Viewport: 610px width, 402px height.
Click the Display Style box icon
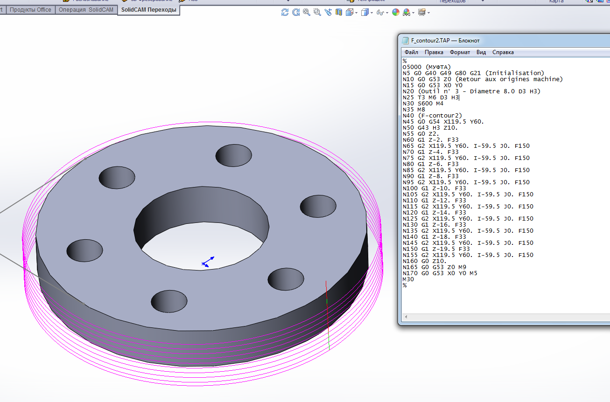(x=365, y=13)
